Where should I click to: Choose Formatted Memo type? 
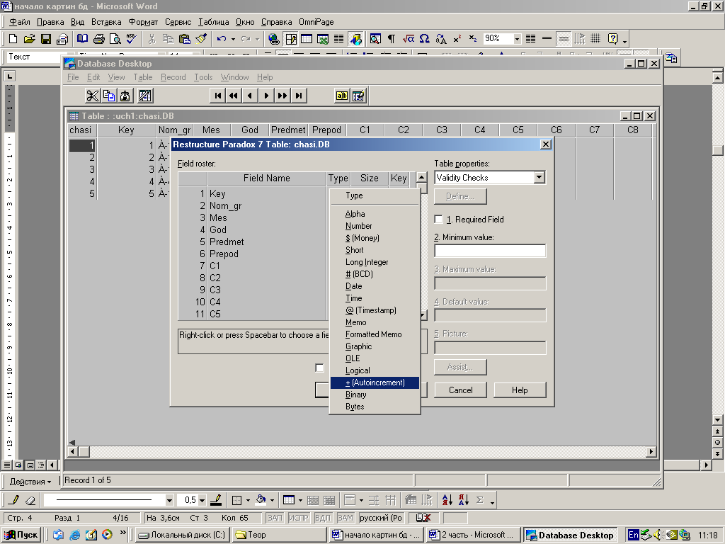tap(375, 334)
